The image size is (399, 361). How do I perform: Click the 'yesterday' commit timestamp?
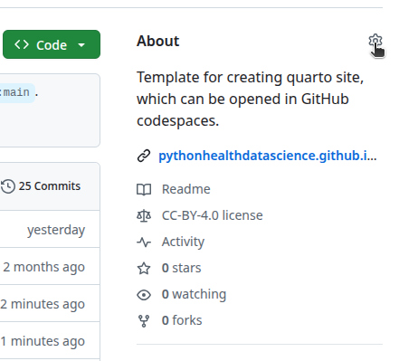pos(56,230)
